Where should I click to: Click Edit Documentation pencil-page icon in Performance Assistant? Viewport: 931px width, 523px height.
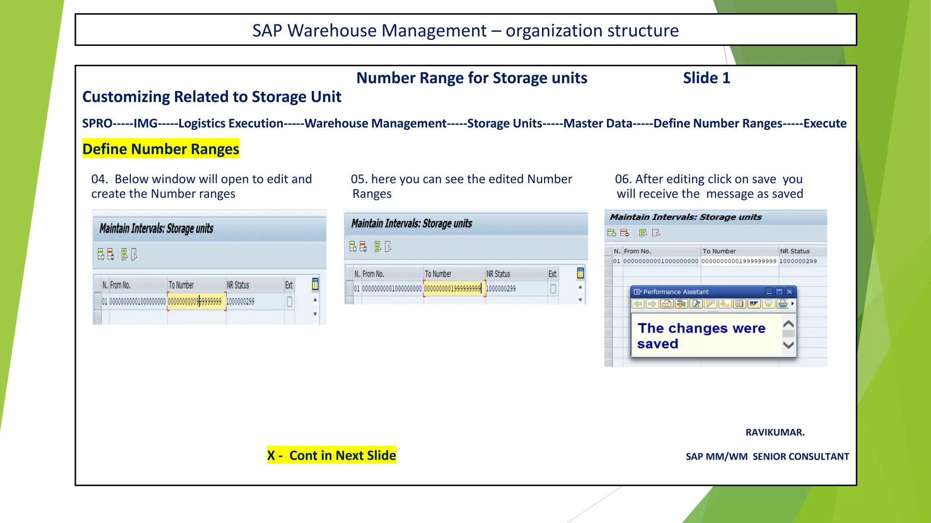(696, 304)
